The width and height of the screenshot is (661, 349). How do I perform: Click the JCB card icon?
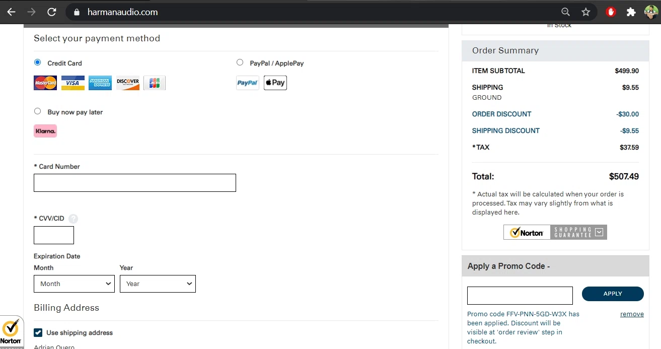[x=155, y=83]
